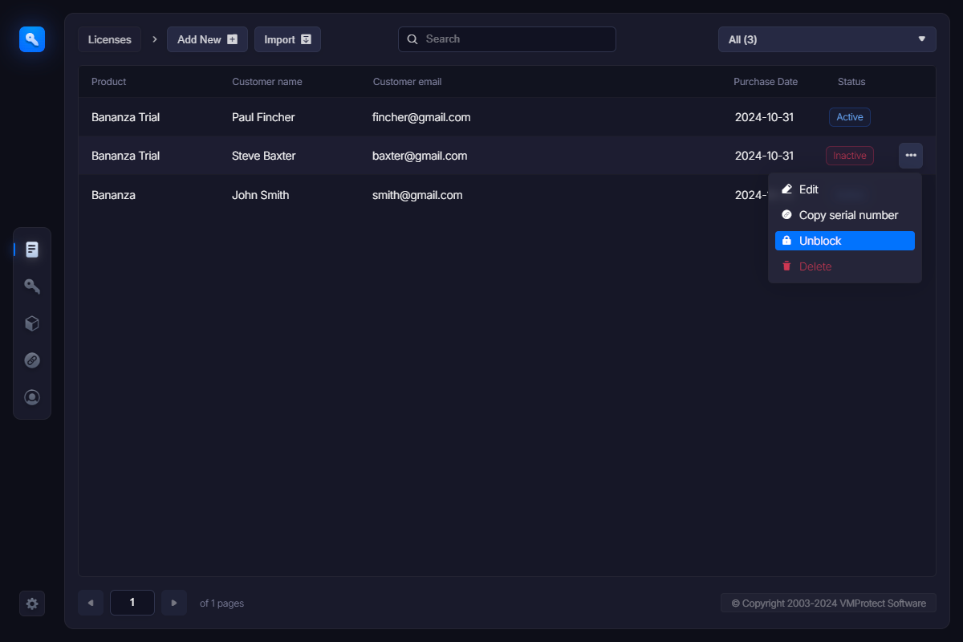Screen dimensions: 963x642
Task: Open the Licenses page sidebar icon
Action: pos(32,250)
